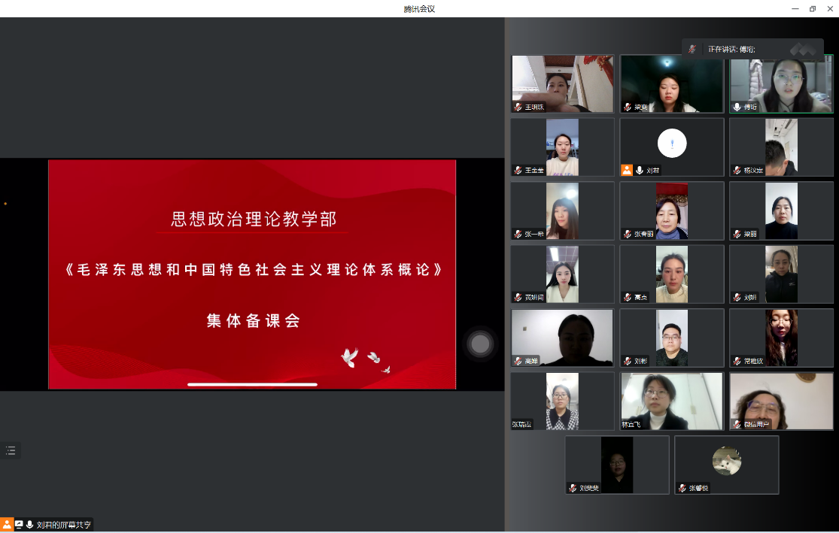Click the muted mic icon beside 张馨悦

tap(681, 488)
